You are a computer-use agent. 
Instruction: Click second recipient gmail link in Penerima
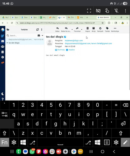[102, 43]
